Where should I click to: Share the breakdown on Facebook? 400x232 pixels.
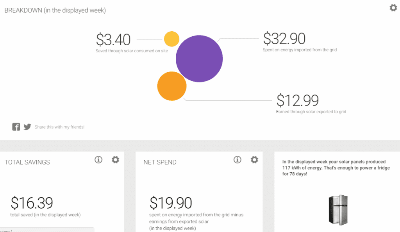point(16,127)
